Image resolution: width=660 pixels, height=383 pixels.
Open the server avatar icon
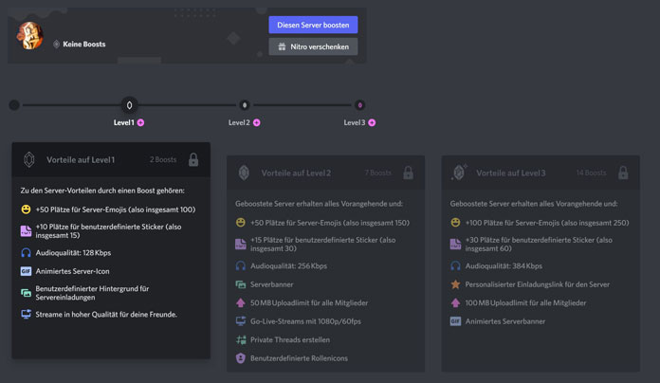[30, 35]
